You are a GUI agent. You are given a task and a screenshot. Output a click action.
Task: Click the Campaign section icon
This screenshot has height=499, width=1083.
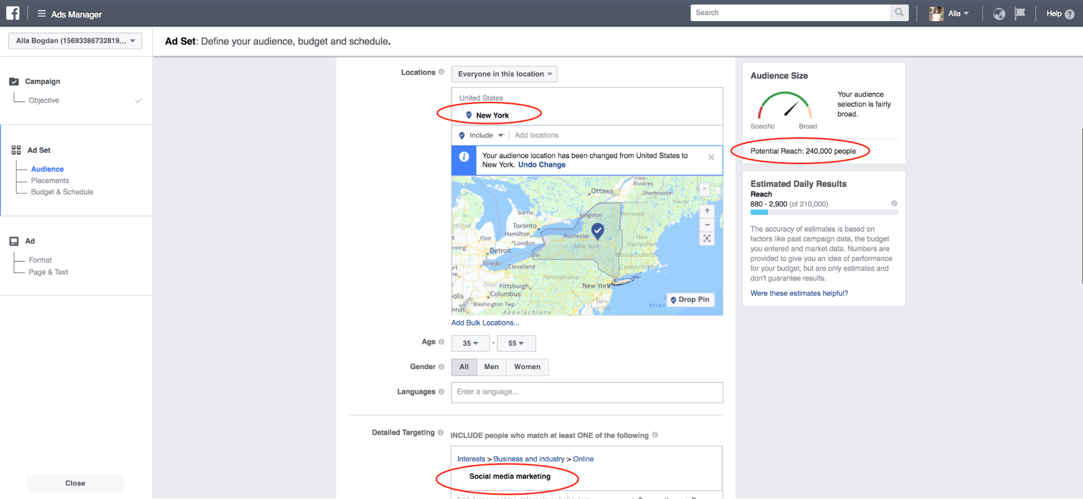14,82
